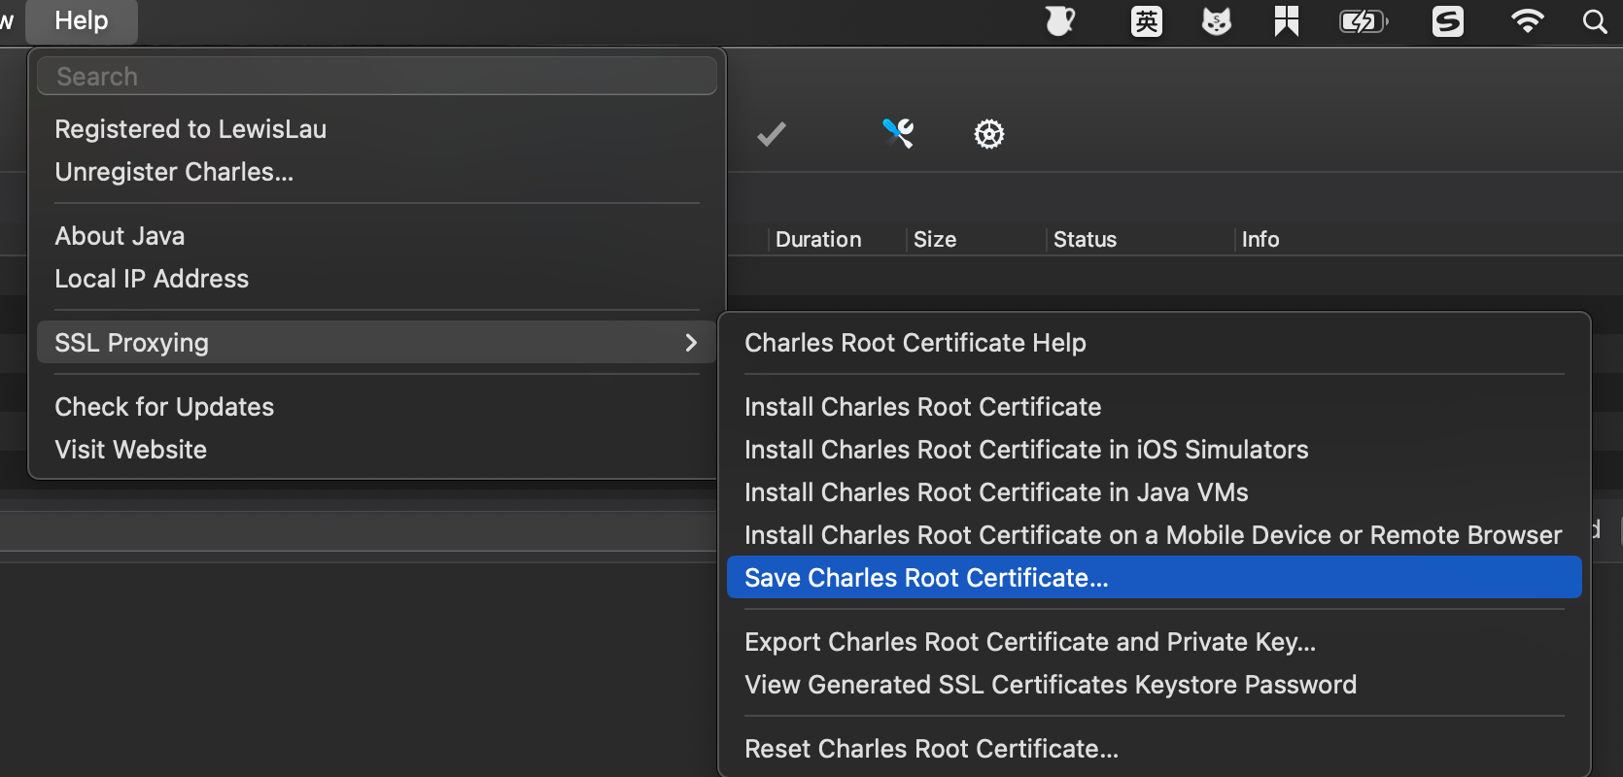The height and width of the screenshot is (777, 1623).
Task: Click the Status column header
Action: 1085,239
